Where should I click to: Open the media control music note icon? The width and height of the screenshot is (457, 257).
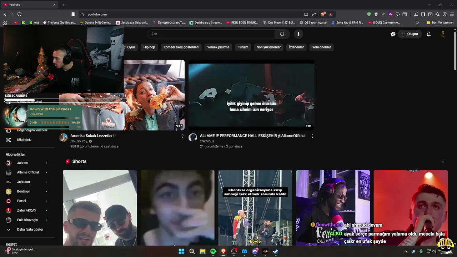pyautogui.click(x=416, y=14)
